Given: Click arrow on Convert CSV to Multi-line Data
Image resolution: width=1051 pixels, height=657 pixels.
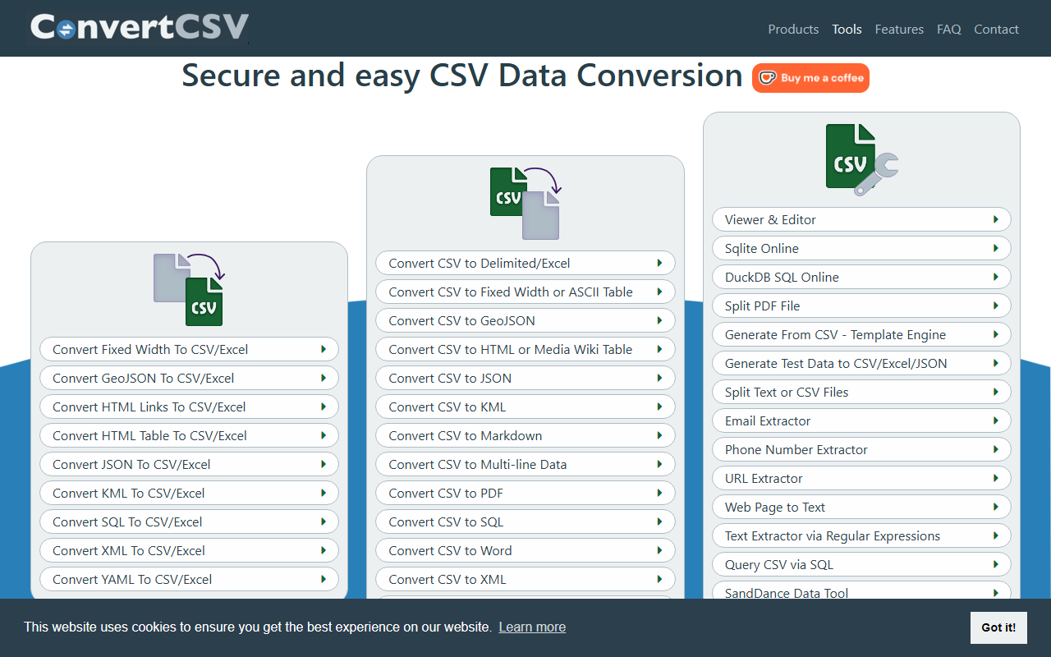Looking at the screenshot, I should click(x=659, y=464).
